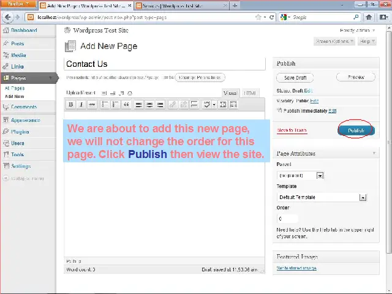Image resolution: width=392 pixels, height=294 pixels.
Task: Click the insert link icon
Action: [172, 105]
